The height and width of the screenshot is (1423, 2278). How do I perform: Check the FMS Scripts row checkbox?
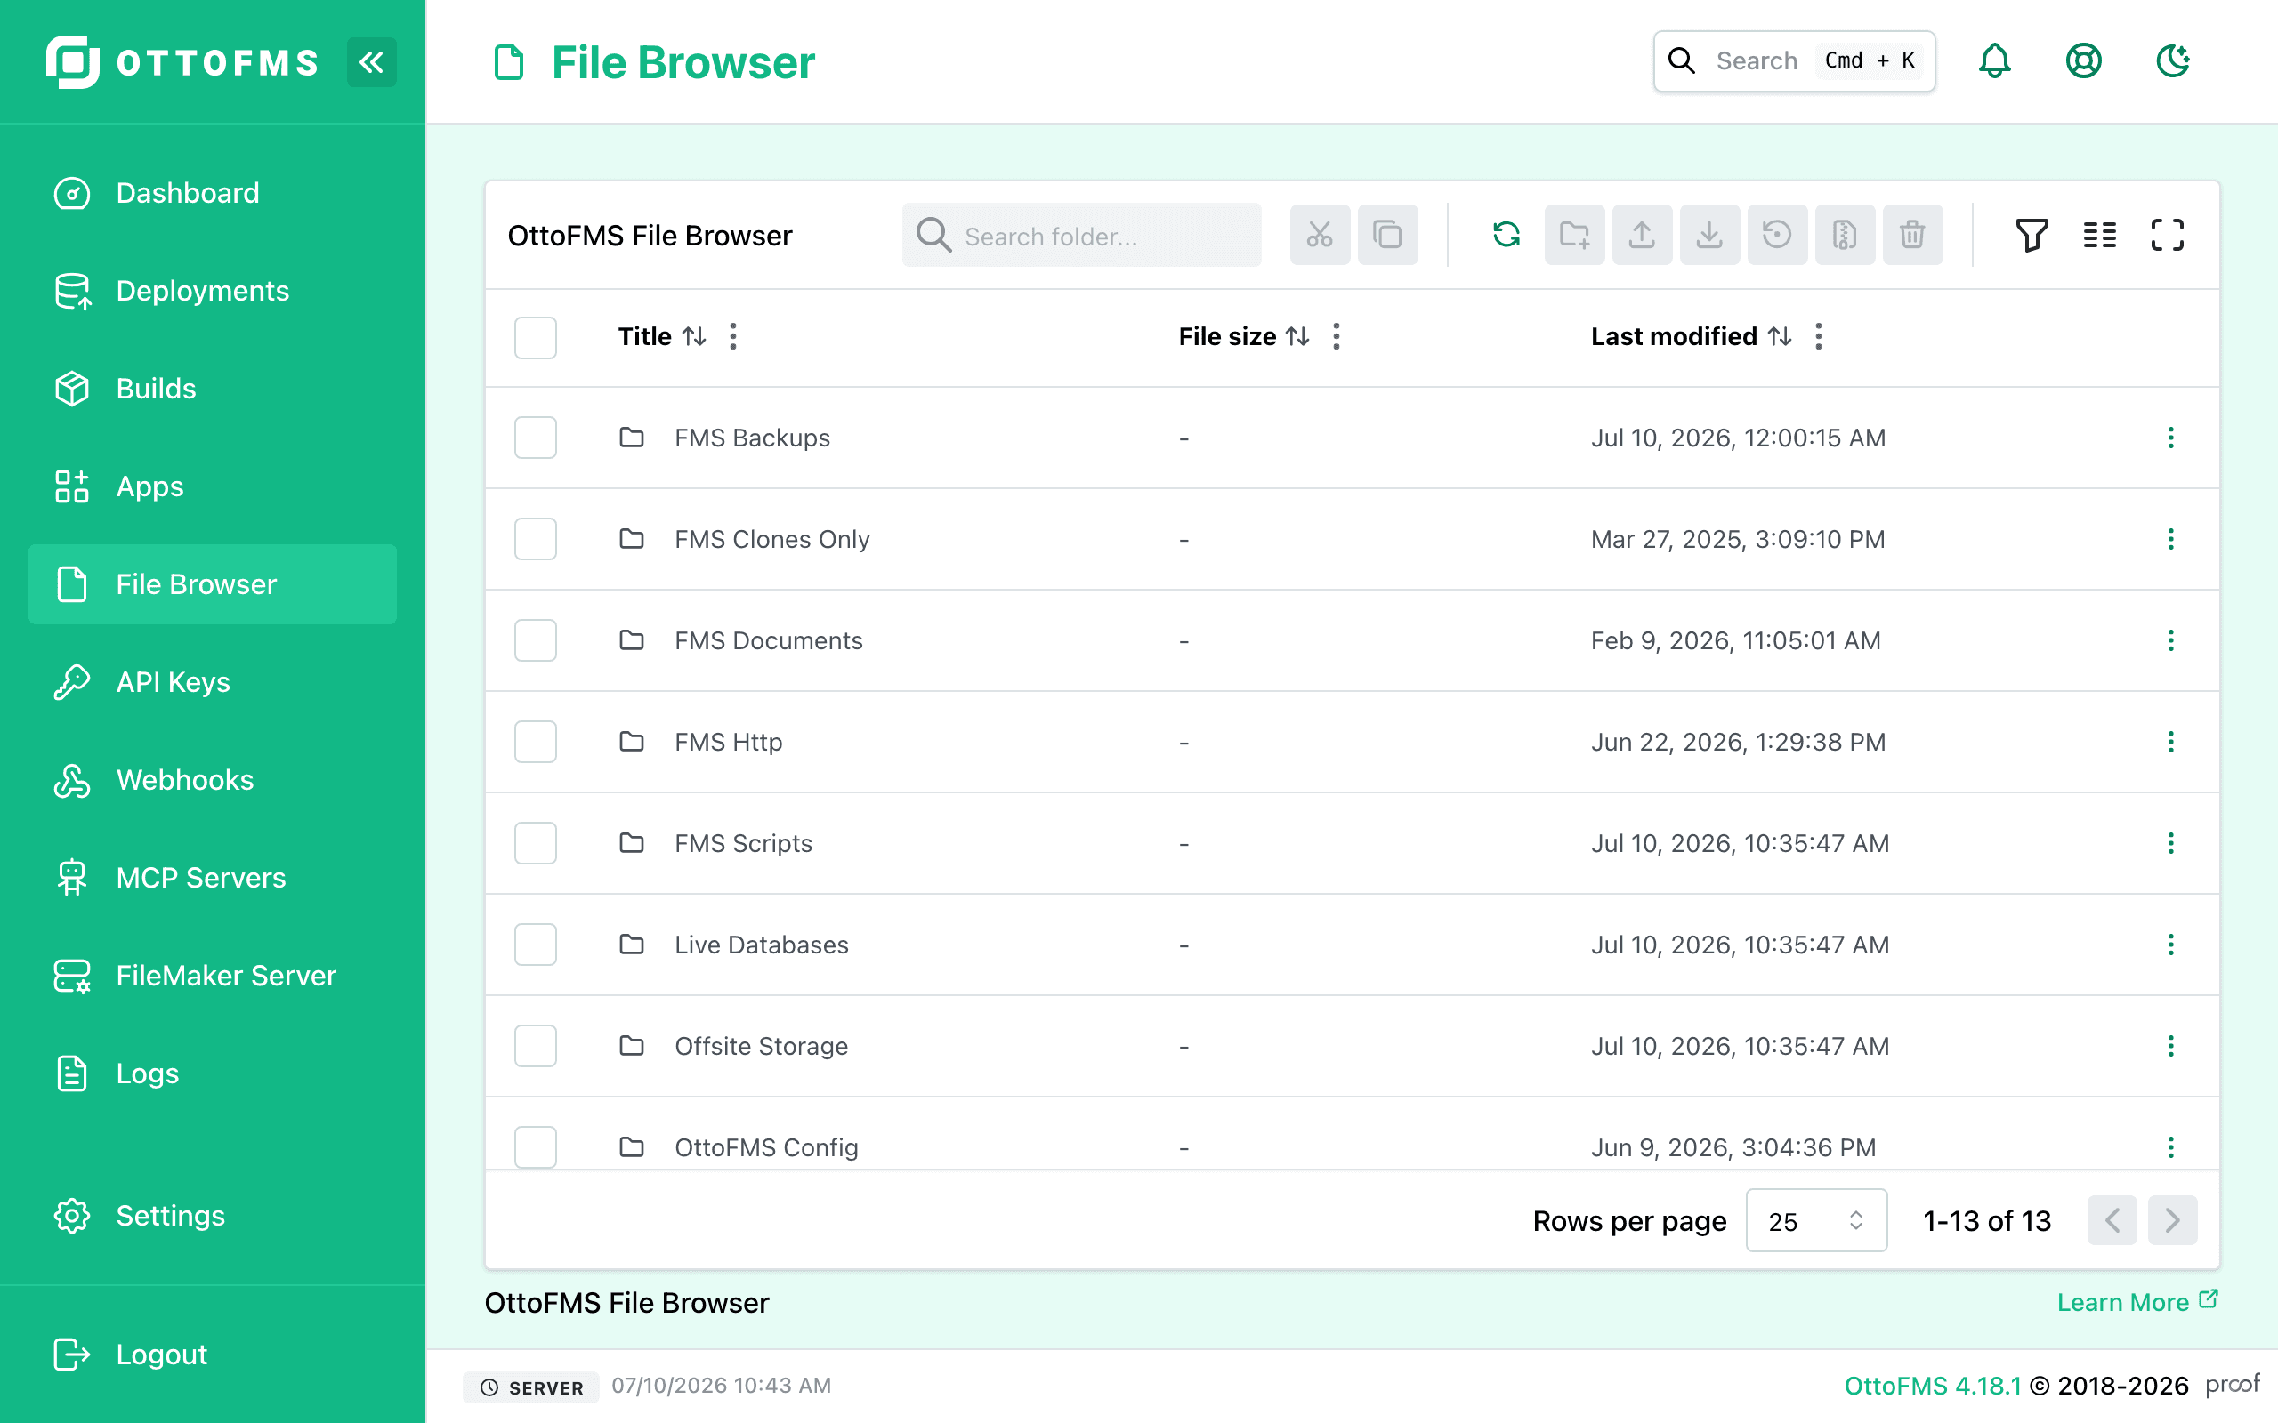pyautogui.click(x=536, y=843)
